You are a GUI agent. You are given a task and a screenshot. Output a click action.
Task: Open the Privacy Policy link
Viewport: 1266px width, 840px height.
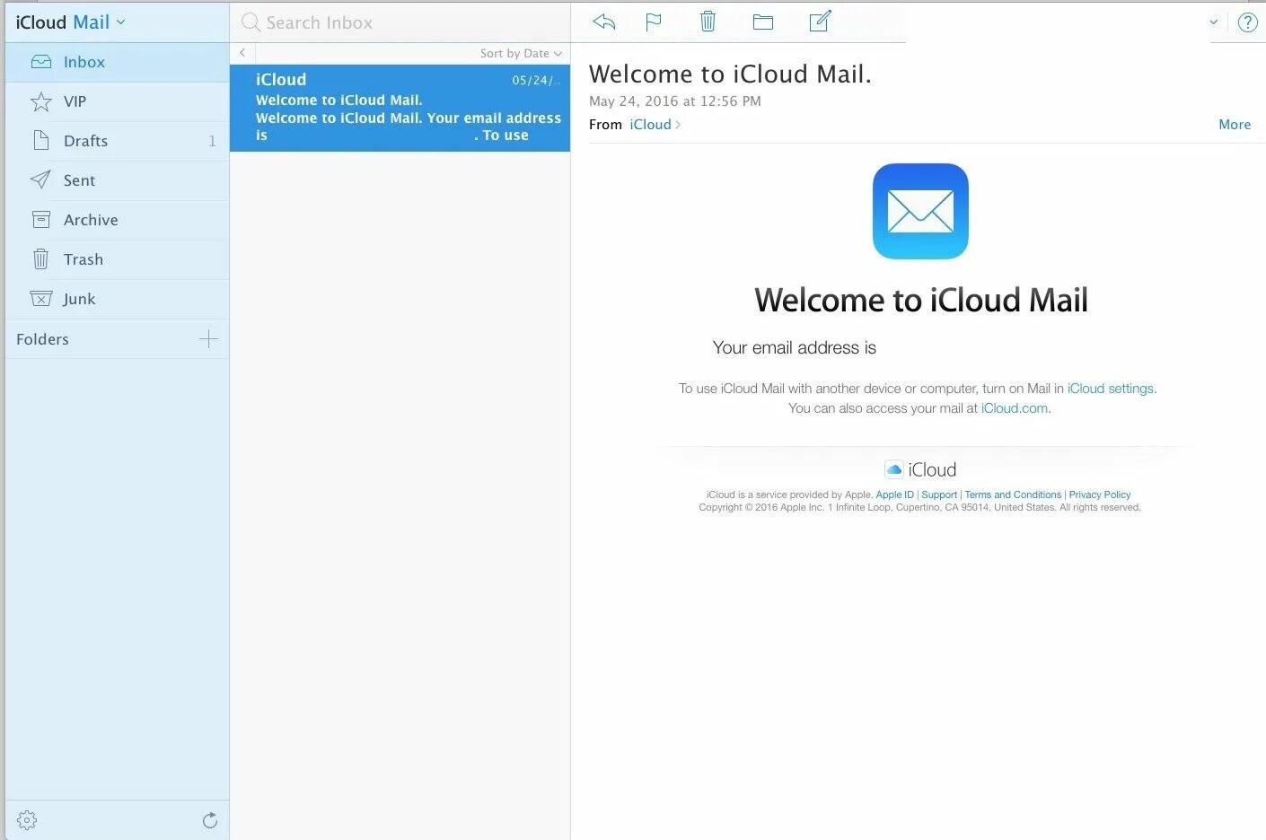[x=1100, y=494]
